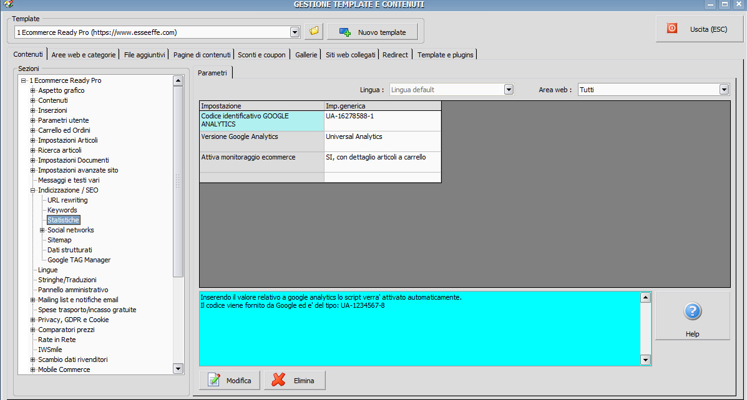Collapse the Indicizzazione / SEO node
The image size is (747, 400).
pos(33,190)
